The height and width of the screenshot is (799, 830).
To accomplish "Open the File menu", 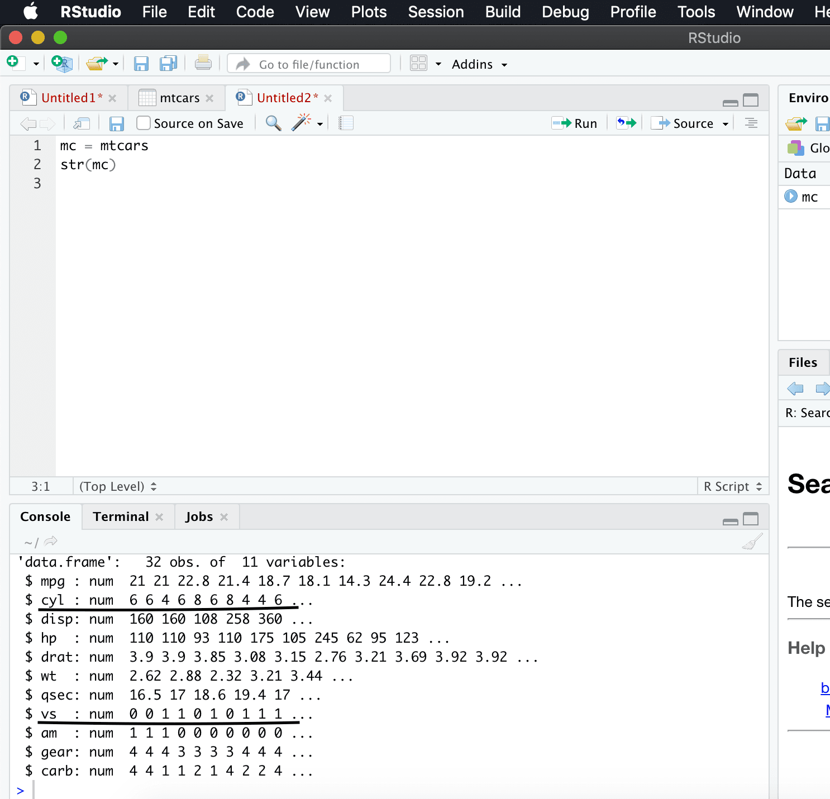I will pyautogui.click(x=155, y=12).
